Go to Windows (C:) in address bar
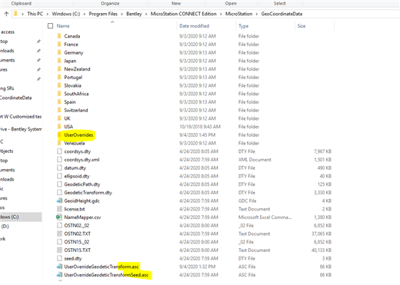 (66, 14)
